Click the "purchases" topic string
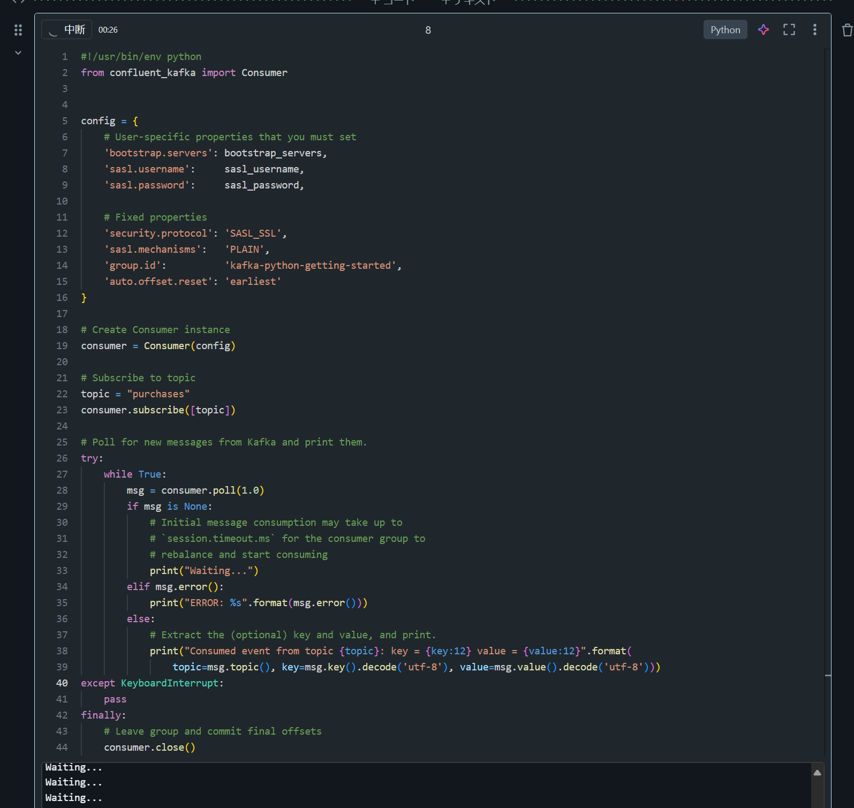The width and height of the screenshot is (854, 808). click(158, 394)
